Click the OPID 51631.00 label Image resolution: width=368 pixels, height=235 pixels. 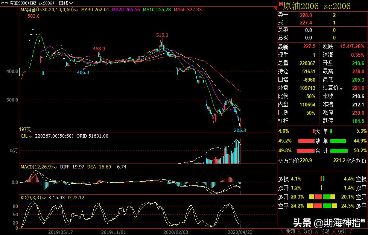point(92,136)
